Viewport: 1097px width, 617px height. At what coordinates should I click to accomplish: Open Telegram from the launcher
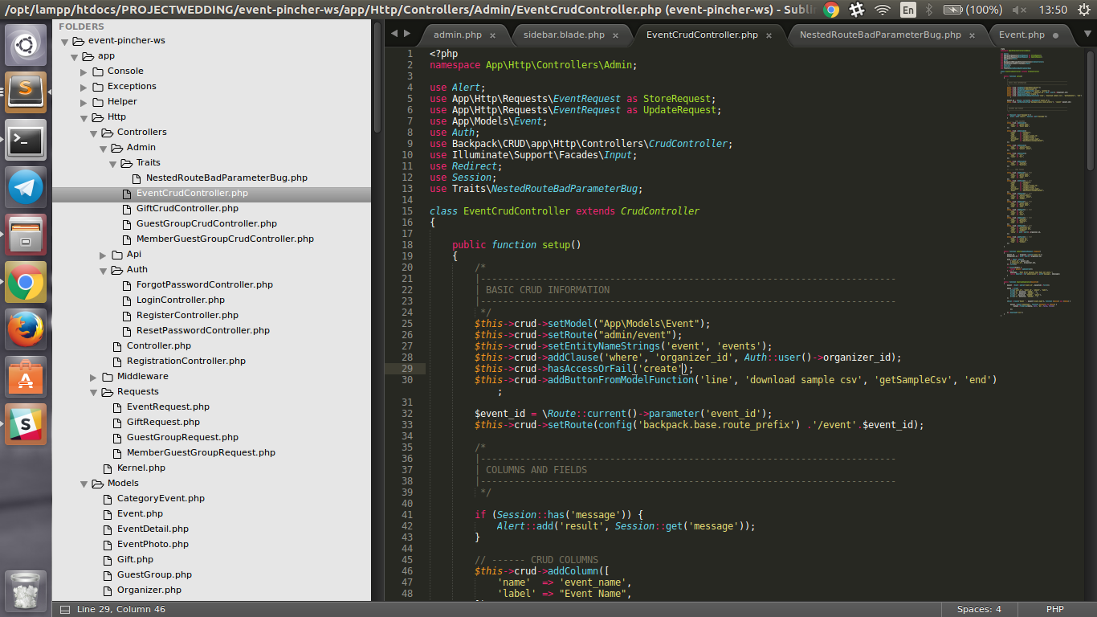24,189
